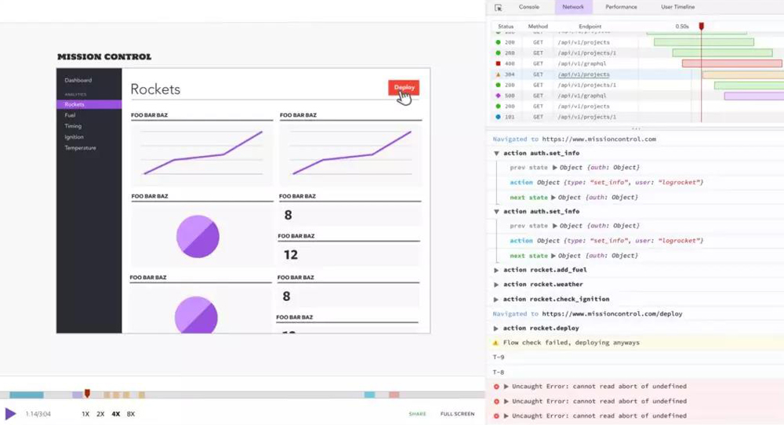Expand the action rocket.deploy entry
Image resolution: width=784 pixels, height=425 pixels.
coord(496,329)
